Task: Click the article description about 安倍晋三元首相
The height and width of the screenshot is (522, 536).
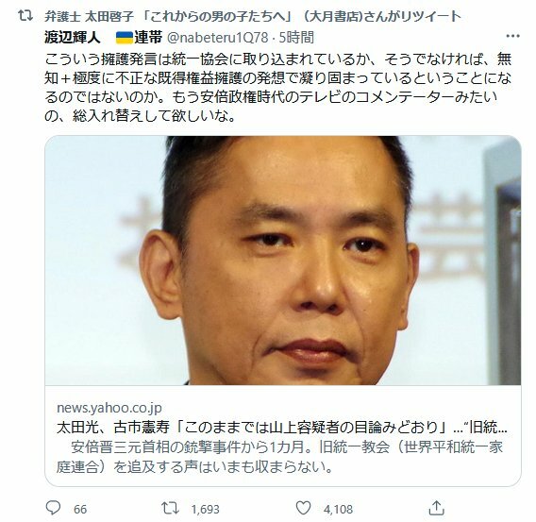Action: 279,457
